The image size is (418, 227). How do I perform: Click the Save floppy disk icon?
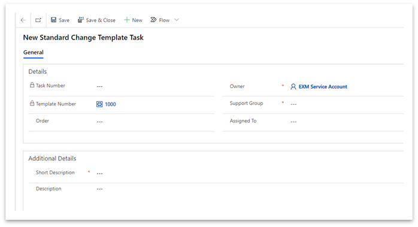pos(53,20)
